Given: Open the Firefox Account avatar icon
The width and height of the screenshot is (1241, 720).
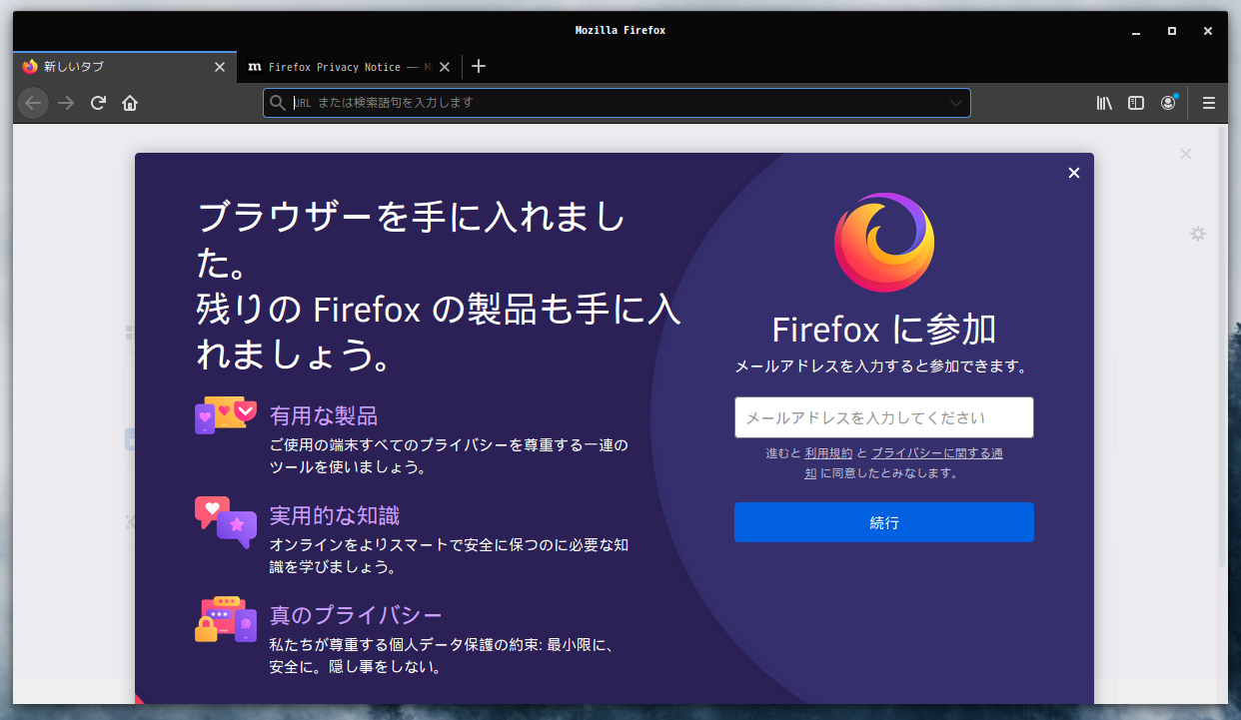Looking at the screenshot, I should tap(1168, 103).
